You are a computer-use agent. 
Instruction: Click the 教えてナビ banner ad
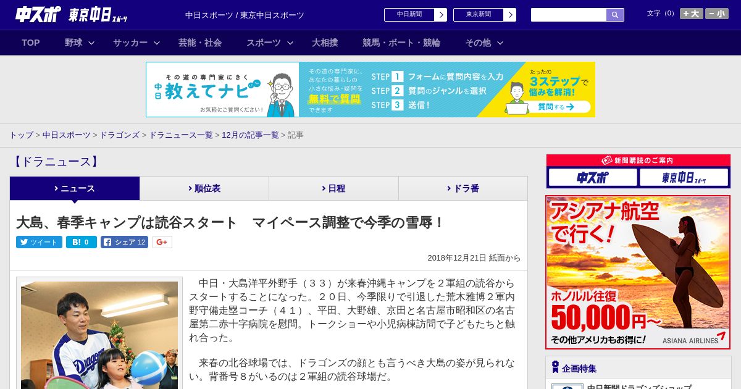coord(371,90)
